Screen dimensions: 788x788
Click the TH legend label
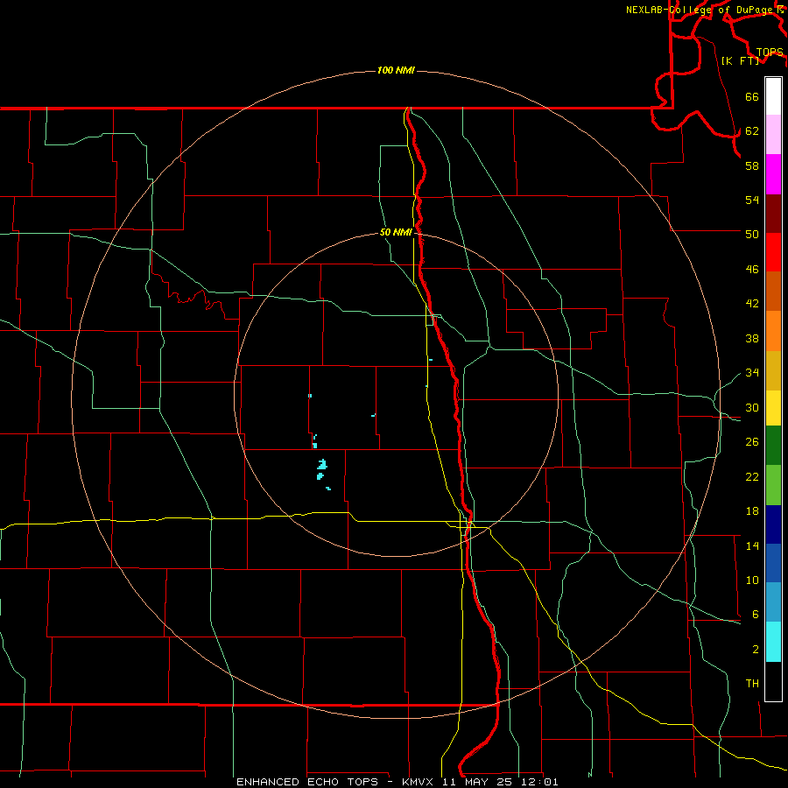click(x=752, y=684)
